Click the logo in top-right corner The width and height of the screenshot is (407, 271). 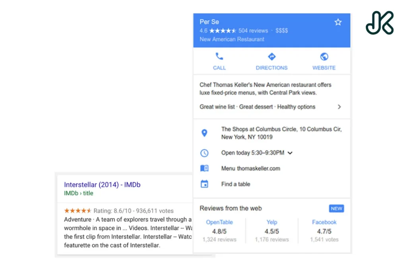pos(380,23)
